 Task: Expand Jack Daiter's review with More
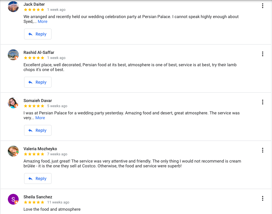[42, 21]
